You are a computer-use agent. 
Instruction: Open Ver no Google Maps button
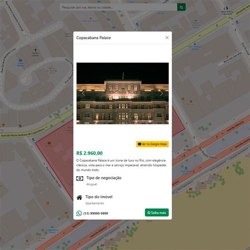(152, 144)
